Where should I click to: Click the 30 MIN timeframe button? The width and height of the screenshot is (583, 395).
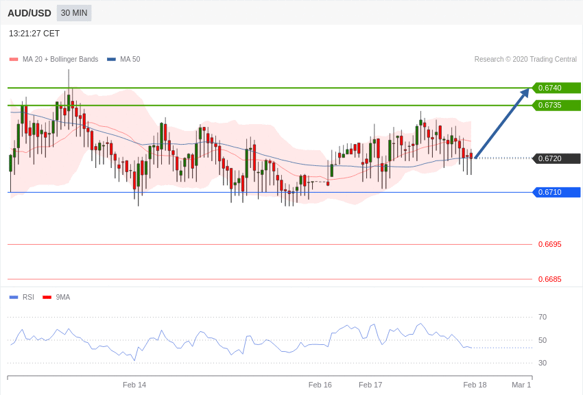[74, 13]
